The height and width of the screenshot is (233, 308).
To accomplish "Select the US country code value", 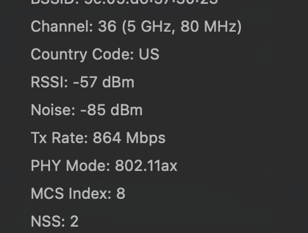I will click(149, 54).
